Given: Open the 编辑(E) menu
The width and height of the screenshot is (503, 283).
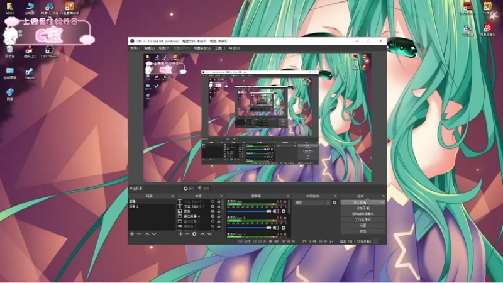Looking at the screenshot, I should pyautogui.click(x=149, y=48).
